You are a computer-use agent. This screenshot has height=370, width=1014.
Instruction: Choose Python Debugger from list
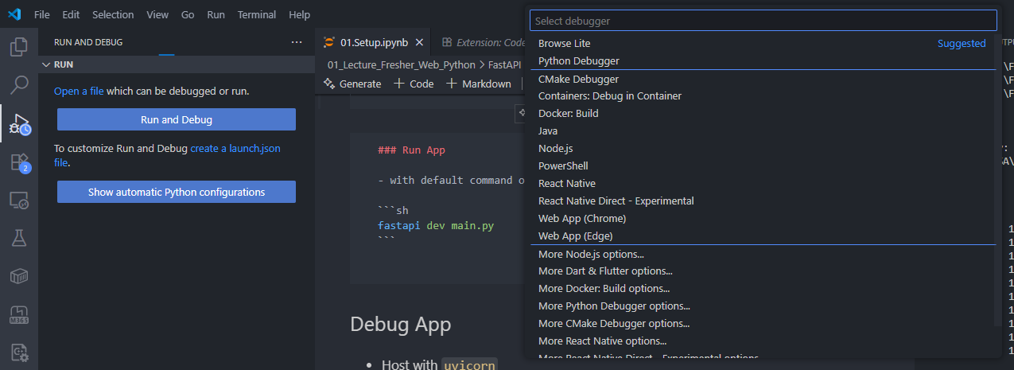coord(763,61)
